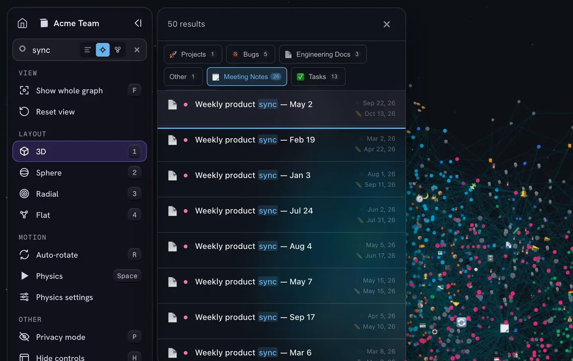Open Weekly product sync — May 2

pos(281,109)
